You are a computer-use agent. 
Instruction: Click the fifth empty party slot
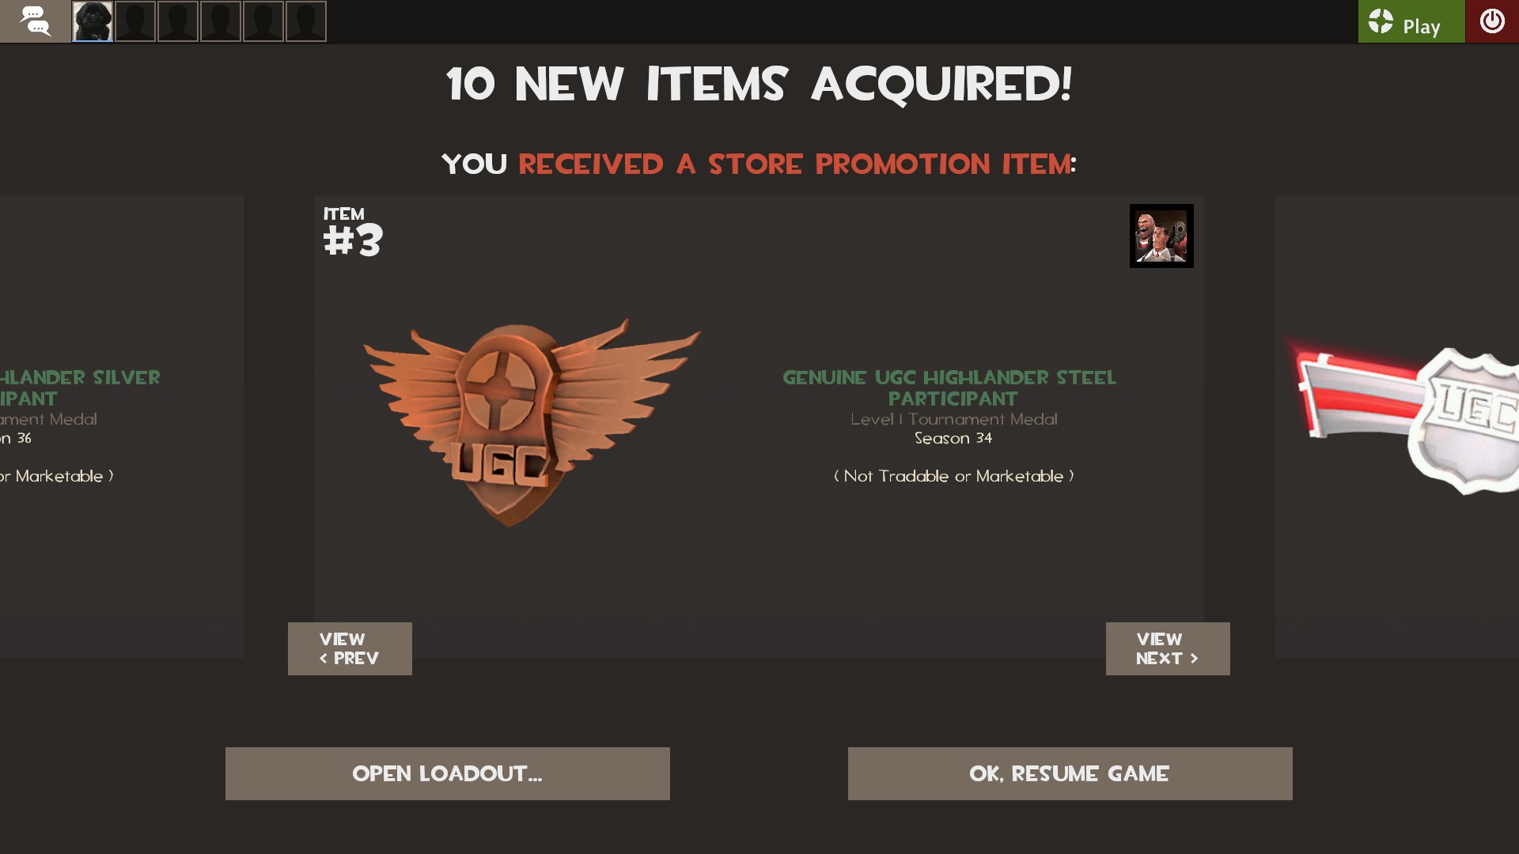(263, 21)
